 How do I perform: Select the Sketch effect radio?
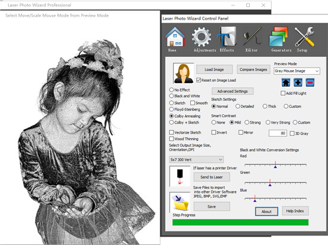(172, 103)
